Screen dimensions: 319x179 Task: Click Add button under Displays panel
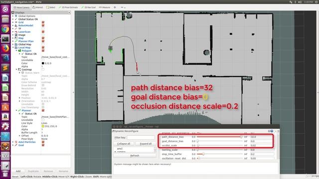(18, 171)
